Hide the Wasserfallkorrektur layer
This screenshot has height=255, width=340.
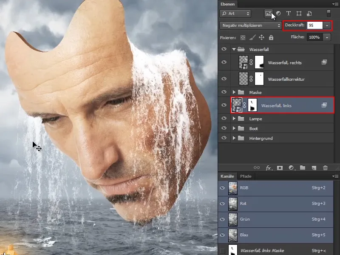click(x=224, y=79)
